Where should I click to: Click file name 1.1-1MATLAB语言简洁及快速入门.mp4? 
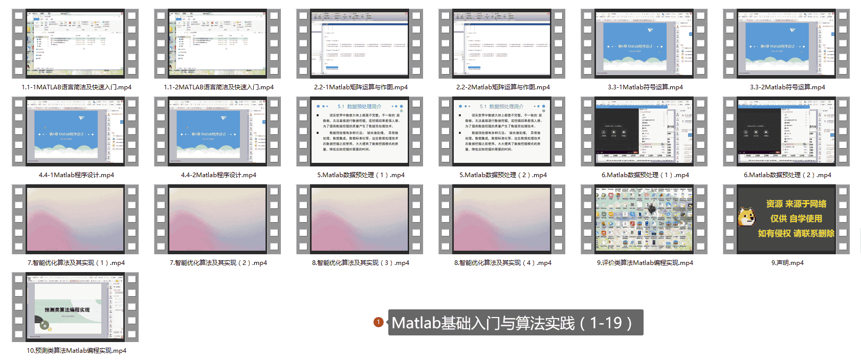[x=76, y=87]
